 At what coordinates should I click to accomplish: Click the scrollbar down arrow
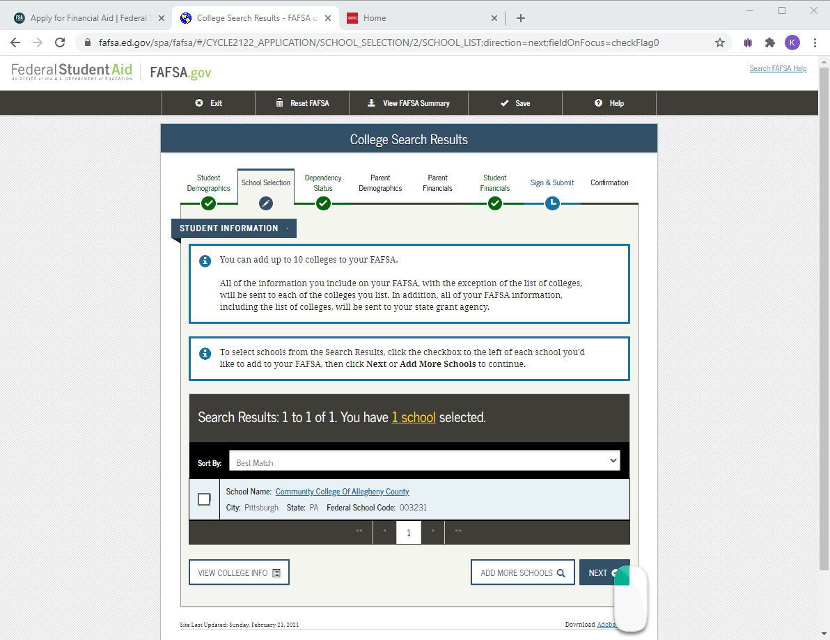coord(824,634)
